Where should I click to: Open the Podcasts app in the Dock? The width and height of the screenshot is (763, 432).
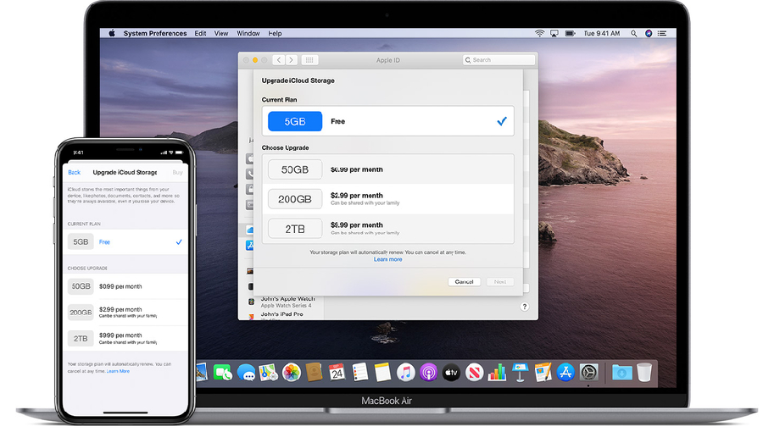pos(428,373)
